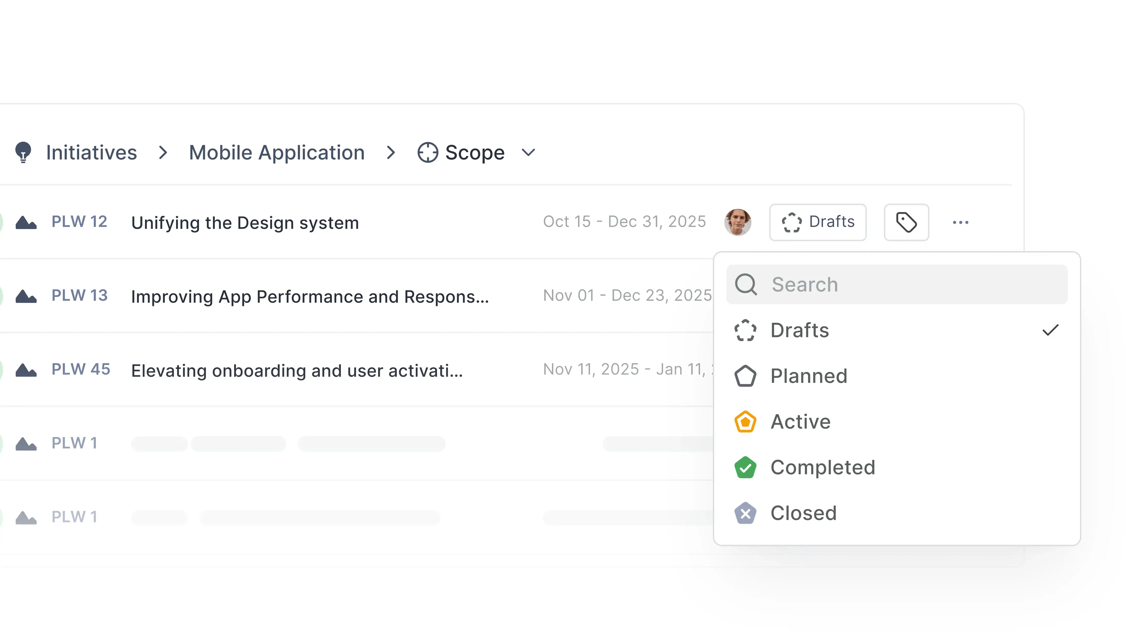Click the mountain icon beside PLW 45
The height and width of the screenshot is (644, 1146).
pyautogui.click(x=26, y=370)
